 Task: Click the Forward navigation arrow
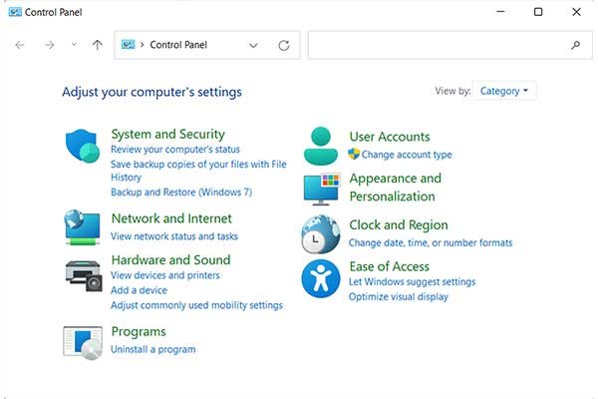coord(49,45)
